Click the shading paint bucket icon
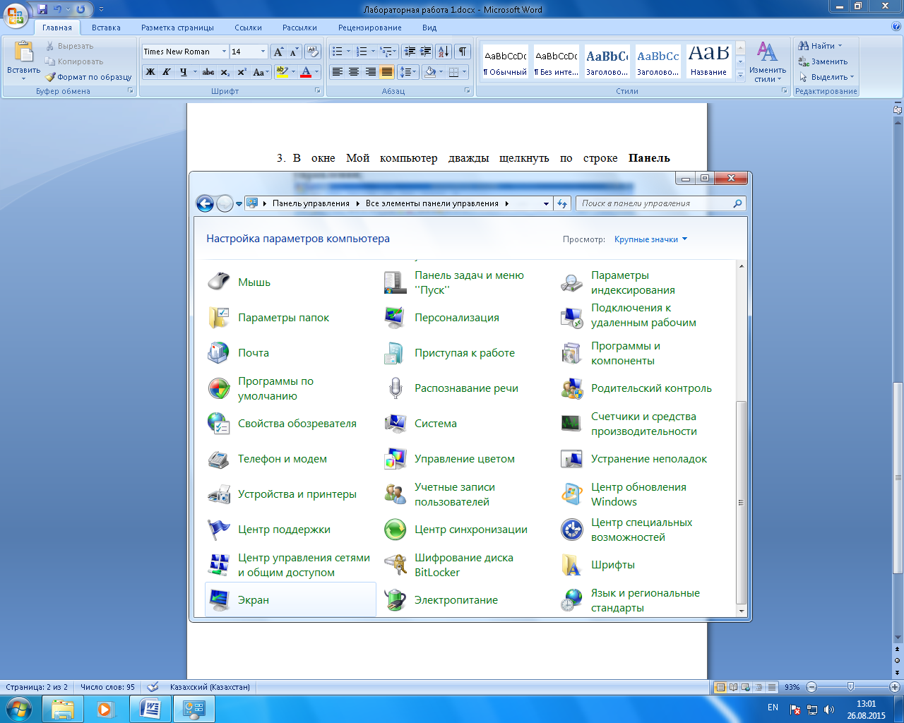The height and width of the screenshot is (723, 904). [429, 72]
